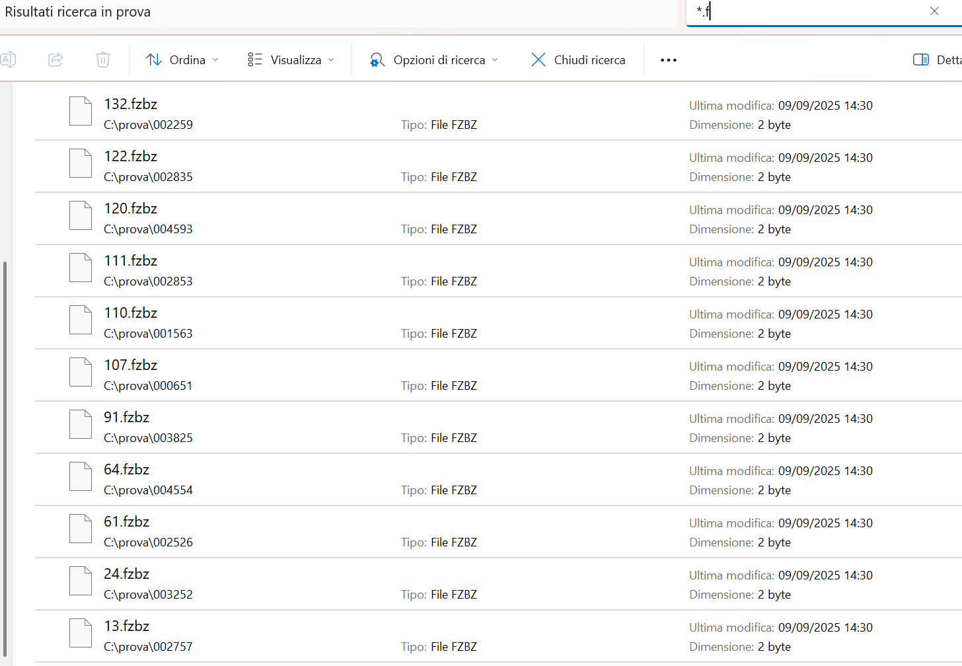Clear the search box with the X
Screen dimensions: 962x666
pyautogui.click(x=934, y=11)
